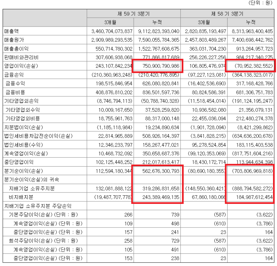
Task: Click the value 508,926,164,397
Action: 161,136
